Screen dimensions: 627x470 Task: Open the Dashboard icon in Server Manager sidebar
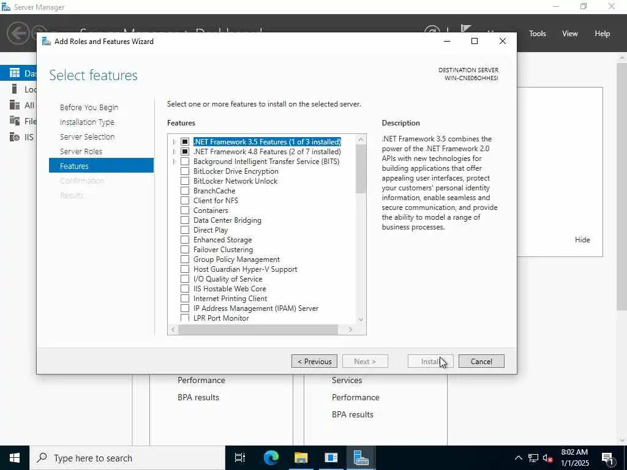tap(15, 73)
